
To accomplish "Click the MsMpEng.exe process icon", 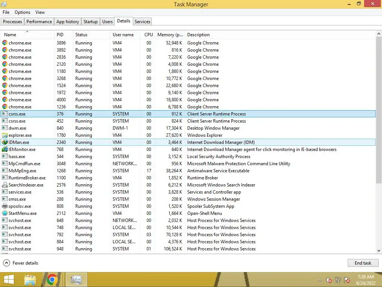I will (x=4, y=170).
